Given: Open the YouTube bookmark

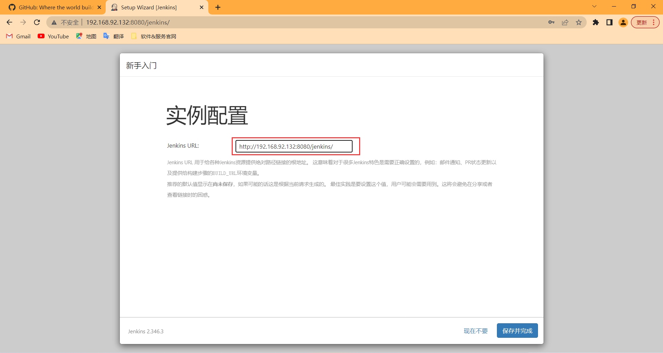Looking at the screenshot, I should 54,36.
